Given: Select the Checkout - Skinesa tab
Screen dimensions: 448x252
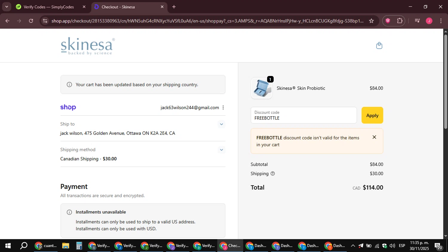Looking at the screenshot, I should (129, 7).
